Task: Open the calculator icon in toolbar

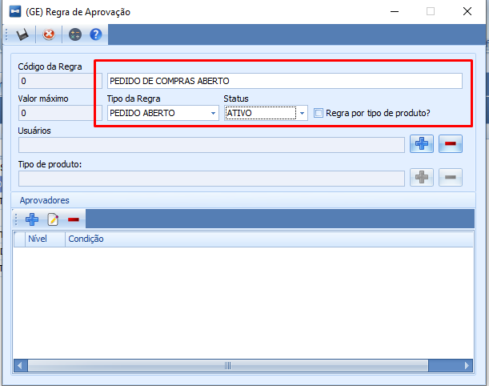Action: tap(75, 34)
